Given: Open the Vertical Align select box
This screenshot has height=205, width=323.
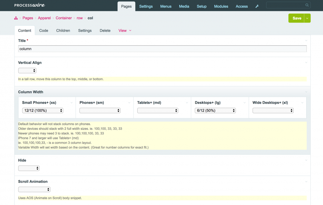Looking at the screenshot, I should [27, 71].
